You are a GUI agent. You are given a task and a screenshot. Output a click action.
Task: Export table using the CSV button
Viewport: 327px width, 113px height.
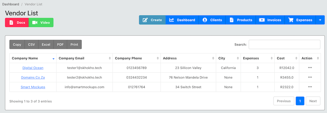[31, 44]
